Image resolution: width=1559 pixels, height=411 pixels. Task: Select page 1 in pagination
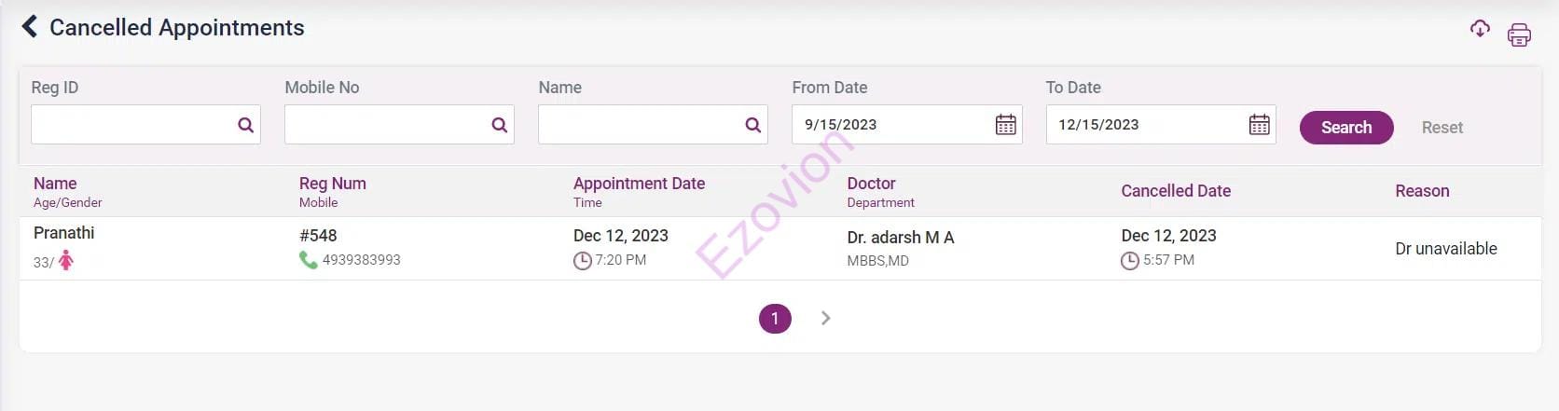coord(775,319)
